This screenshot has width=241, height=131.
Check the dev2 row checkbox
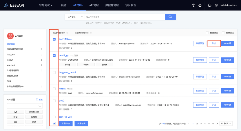click(54, 101)
